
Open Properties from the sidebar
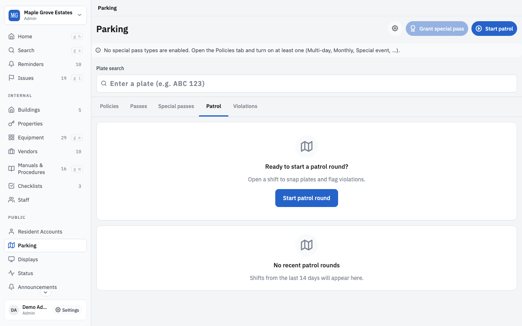click(45, 123)
